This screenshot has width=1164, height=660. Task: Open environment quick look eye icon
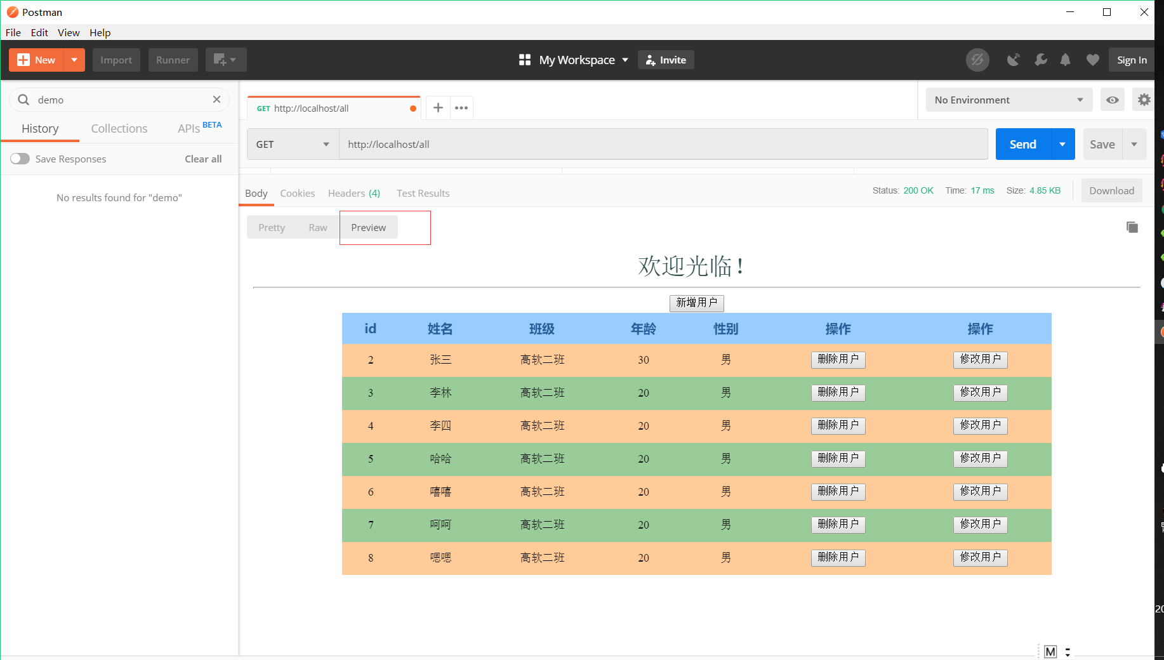[x=1113, y=100]
